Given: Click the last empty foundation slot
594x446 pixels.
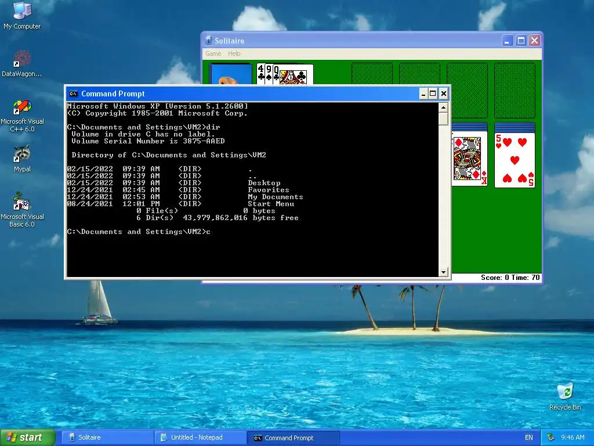Looking at the screenshot, I should pos(515,91).
